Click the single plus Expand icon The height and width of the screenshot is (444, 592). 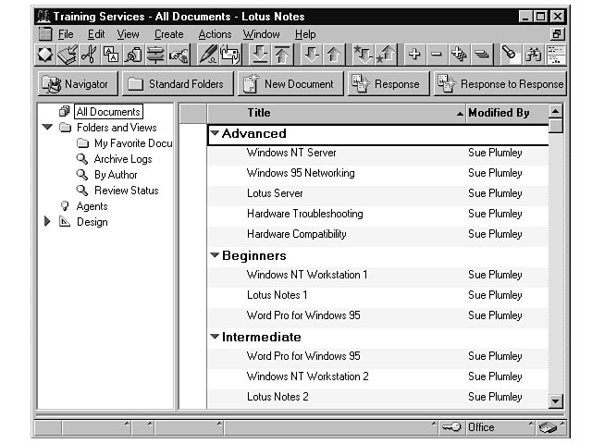coord(414,55)
